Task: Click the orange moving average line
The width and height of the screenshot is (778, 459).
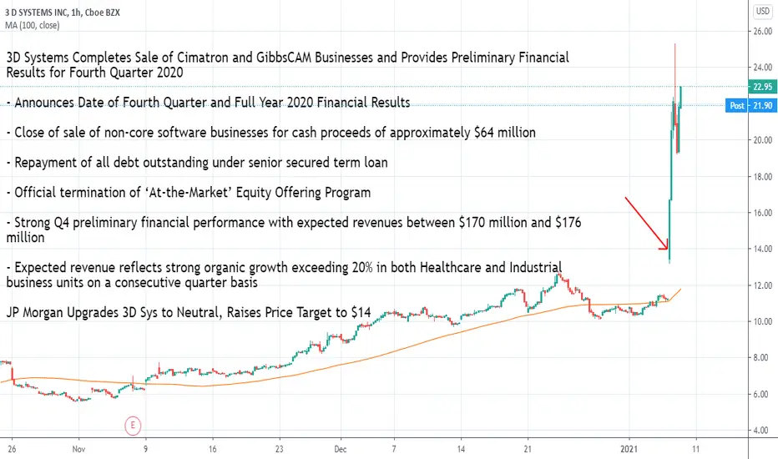Action: 397,351
